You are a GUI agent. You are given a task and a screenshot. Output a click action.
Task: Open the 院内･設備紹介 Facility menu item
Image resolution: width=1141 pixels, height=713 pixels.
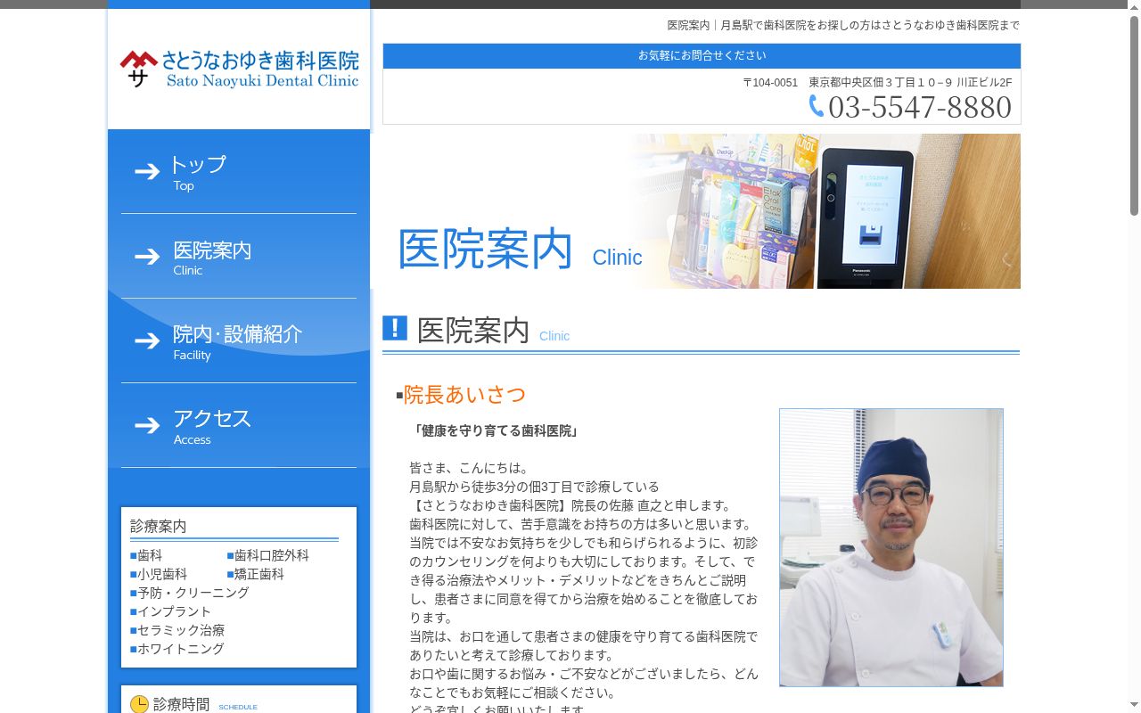[239, 341]
